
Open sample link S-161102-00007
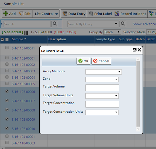pos(23,101)
